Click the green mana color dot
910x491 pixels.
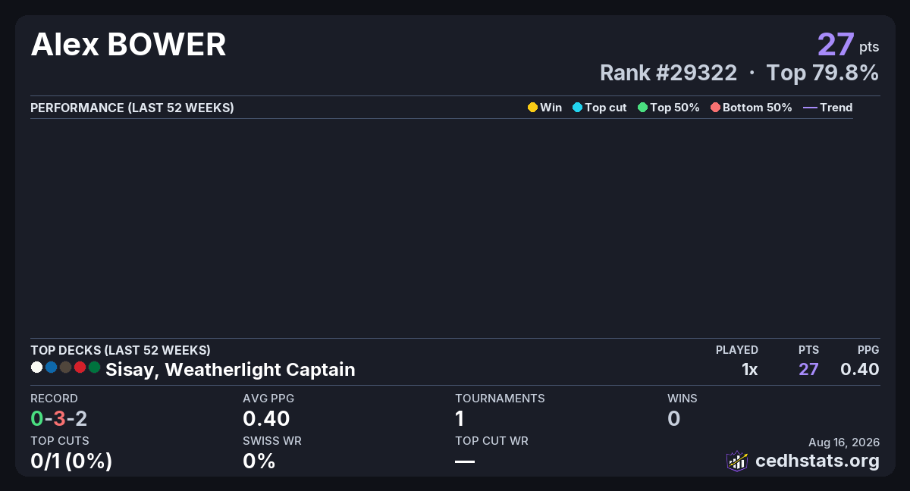point(94,367)
